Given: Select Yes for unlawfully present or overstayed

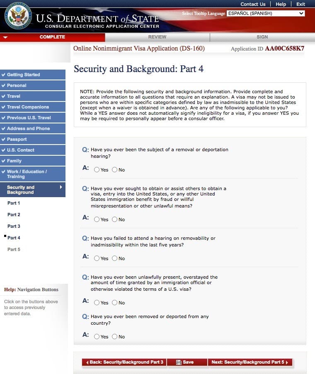Looking at the screenshot, I should pos(97,303).
